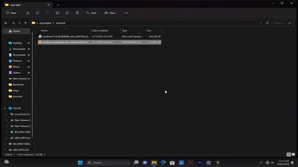This screenshot has height=167, width=298.
Task: Open Pictures in the sidebar
Action: tap(18, 61)
